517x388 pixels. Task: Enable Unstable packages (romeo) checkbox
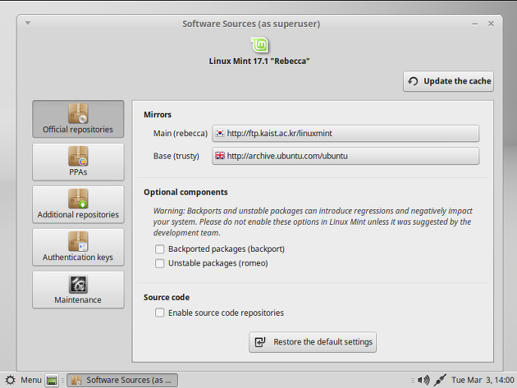click(x=159, y=263)
